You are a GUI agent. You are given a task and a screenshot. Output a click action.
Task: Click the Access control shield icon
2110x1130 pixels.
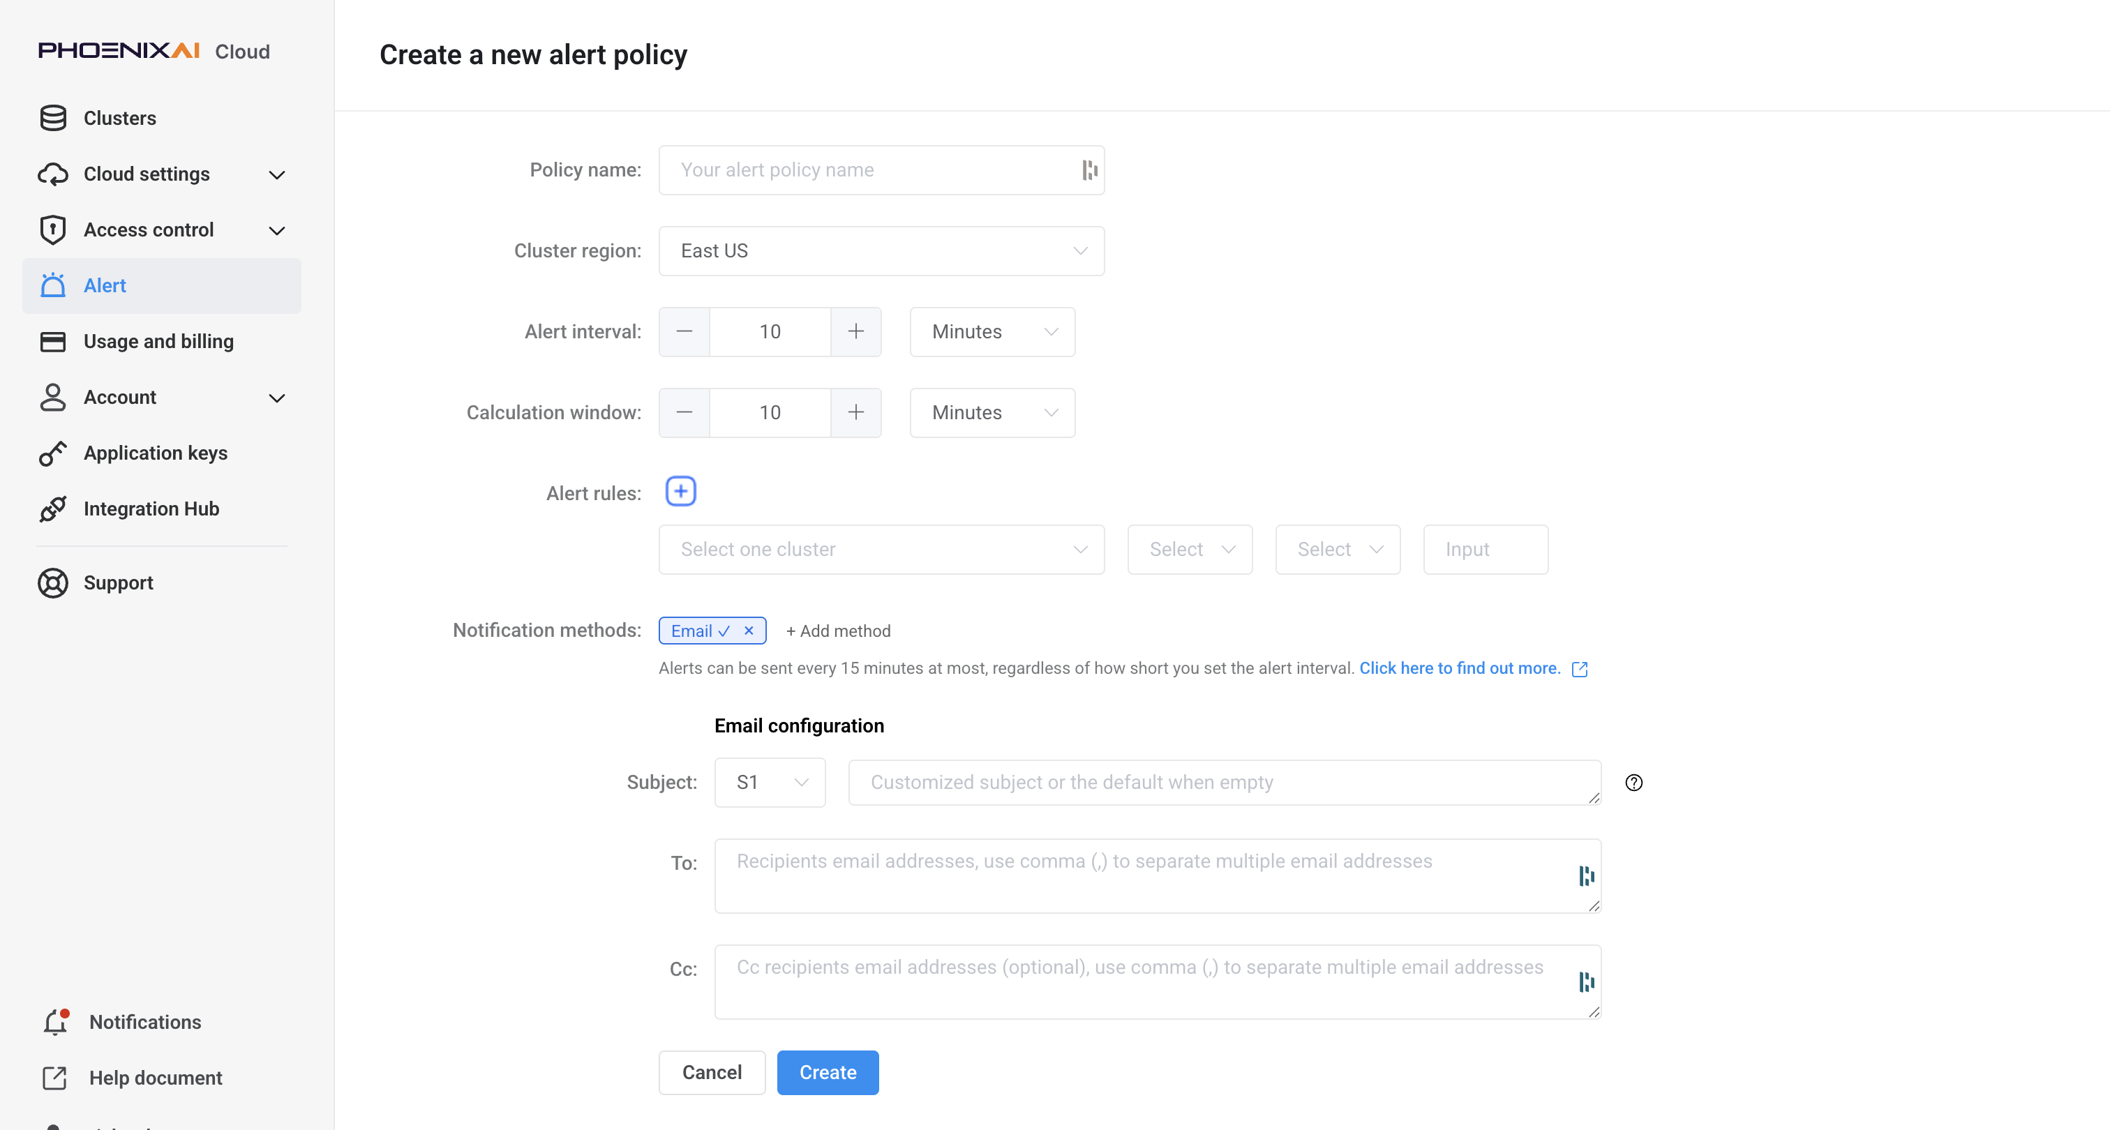[53, 229]
